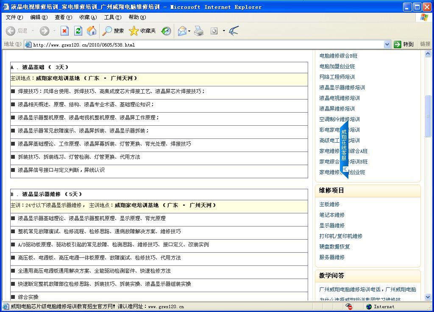Screen dimensions: 434x312
Task: Open the Messenger icon in toolbar
Action: pyautogui.click(x=233, y=31)
